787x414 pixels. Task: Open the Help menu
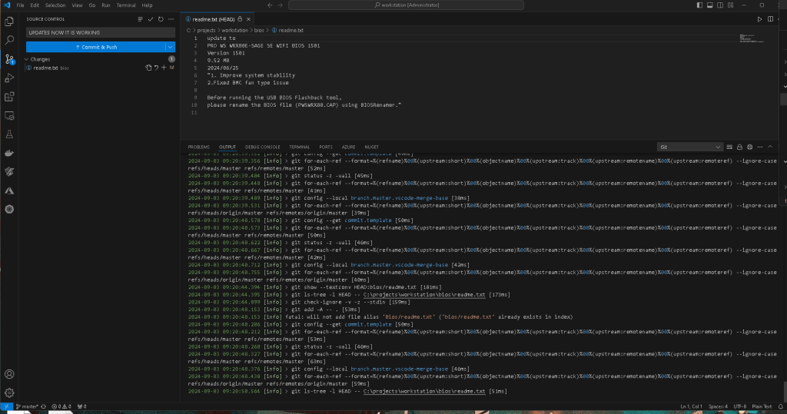pos(147,5)
